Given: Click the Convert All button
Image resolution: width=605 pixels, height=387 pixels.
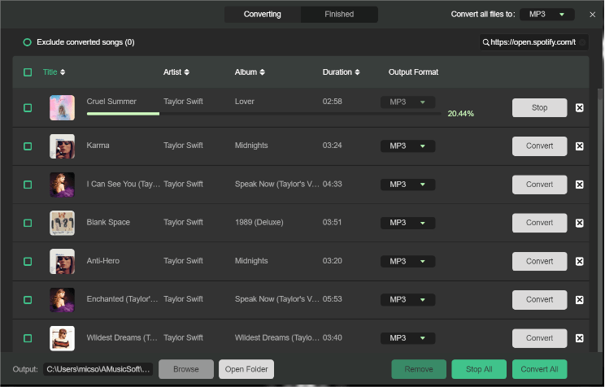Looking at the screenshot, I should pos(539,369).
